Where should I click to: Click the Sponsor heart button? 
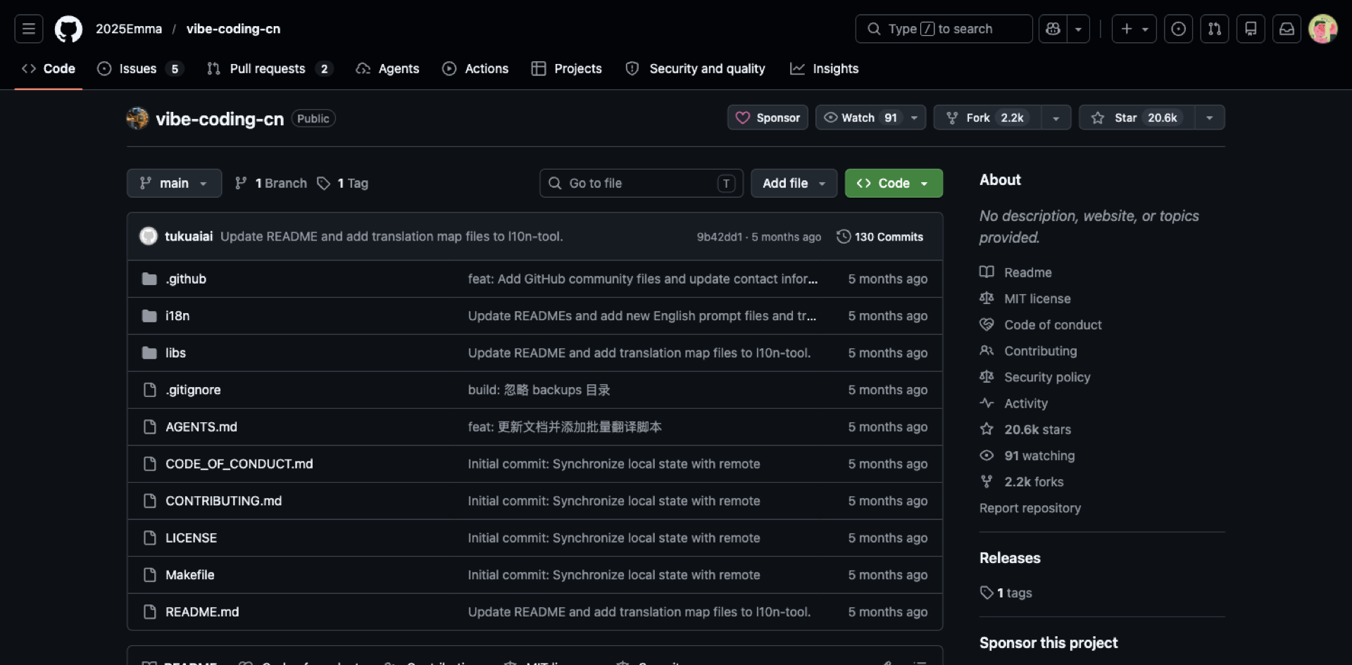coord(768,118)
